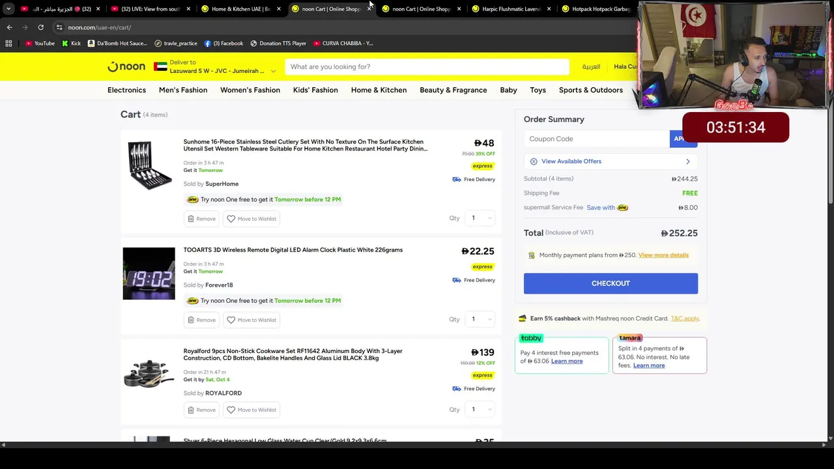The height and width of the screenshot is (469, 834).
Task: Open Sports & Outdoors category
Action: (591, 90)
